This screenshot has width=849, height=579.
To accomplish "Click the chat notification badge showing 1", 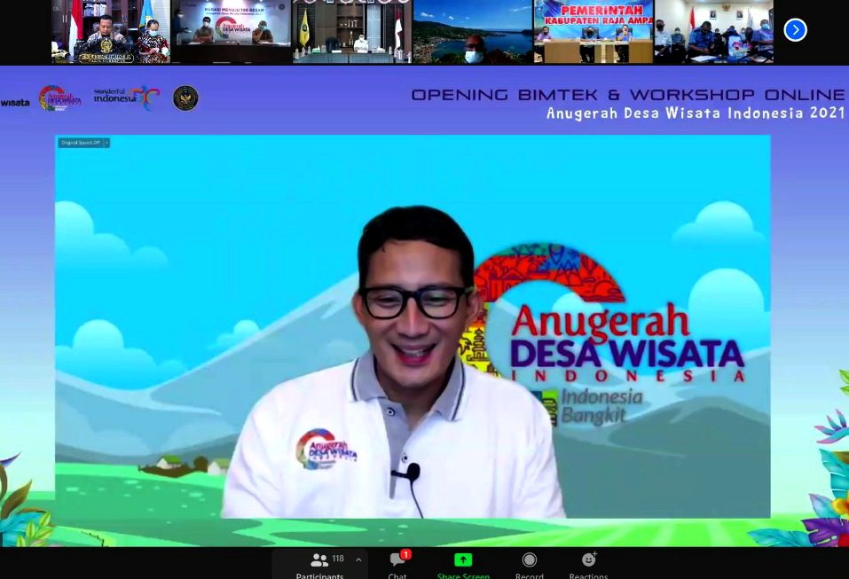I will 405,554.
